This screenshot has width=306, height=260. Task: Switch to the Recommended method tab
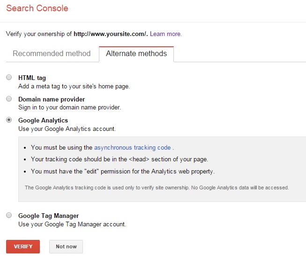click(52, 53)
